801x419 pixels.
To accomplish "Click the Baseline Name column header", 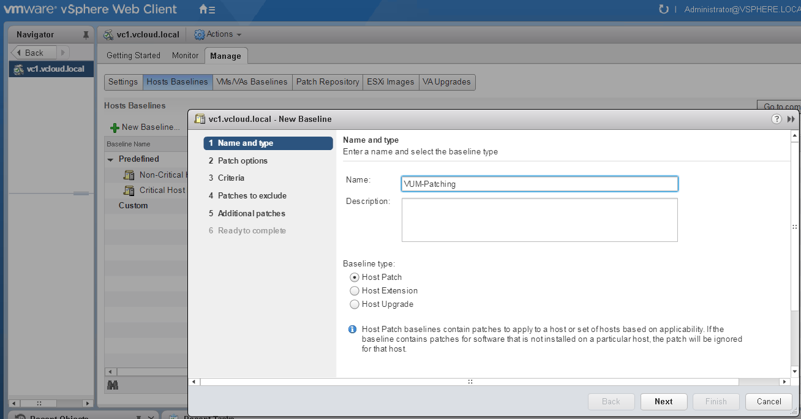I will 146,144.
